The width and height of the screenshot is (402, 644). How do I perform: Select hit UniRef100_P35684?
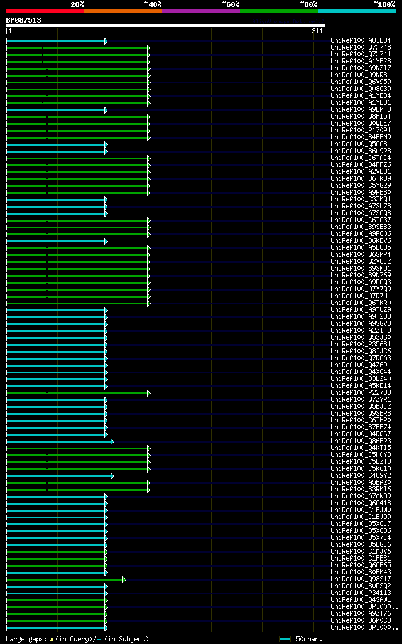coord(361,344)
